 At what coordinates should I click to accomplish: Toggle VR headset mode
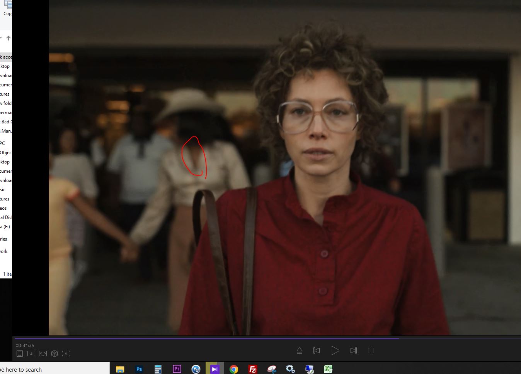click(x=43, y=354)
